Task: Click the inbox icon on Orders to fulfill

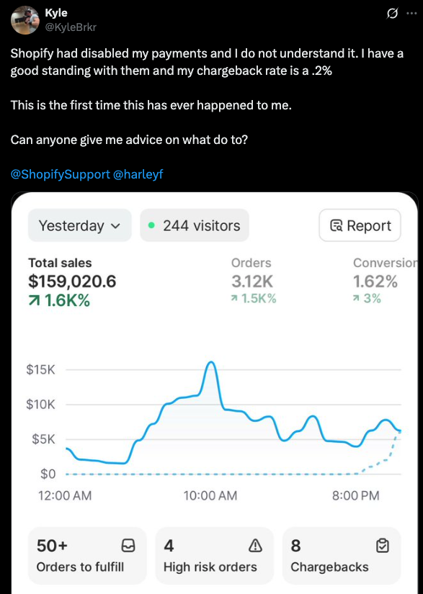Action: (128, 546)
